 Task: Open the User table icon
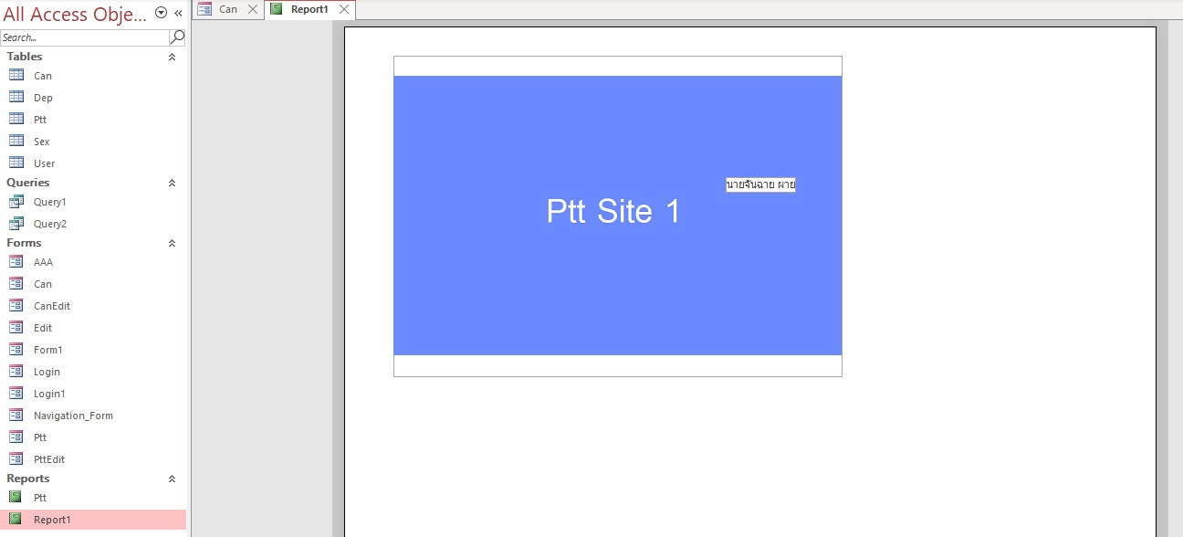click(16, 163)
